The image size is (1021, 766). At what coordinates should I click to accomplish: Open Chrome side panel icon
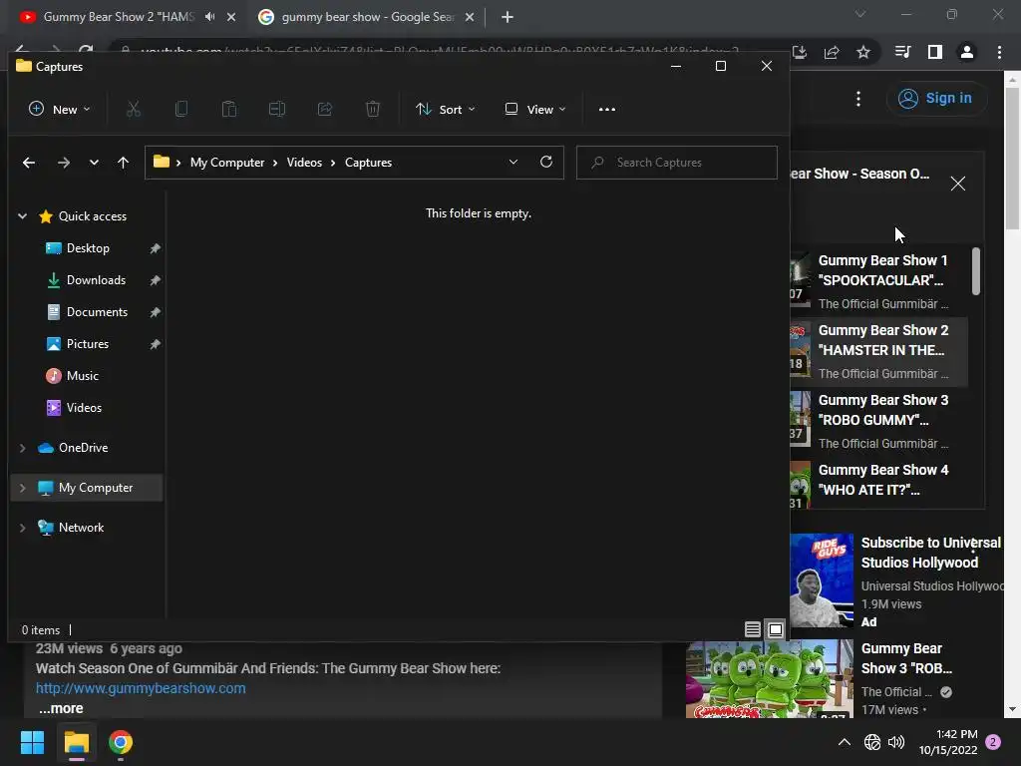click(935, 52)
